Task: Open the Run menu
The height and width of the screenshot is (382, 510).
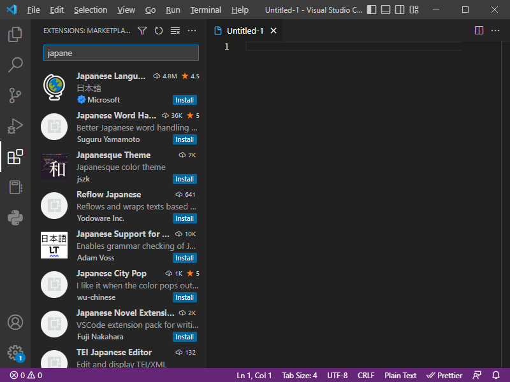Action: [173, 10]
